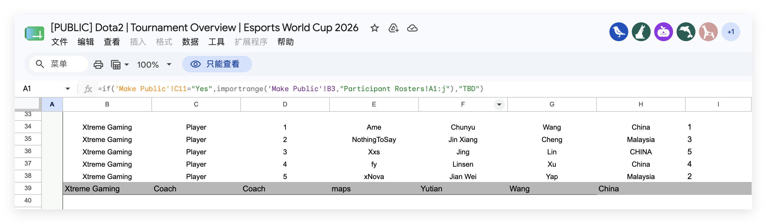The image size is (767, 224).
Task: Select row 39 header
Action: click(28, 188)
